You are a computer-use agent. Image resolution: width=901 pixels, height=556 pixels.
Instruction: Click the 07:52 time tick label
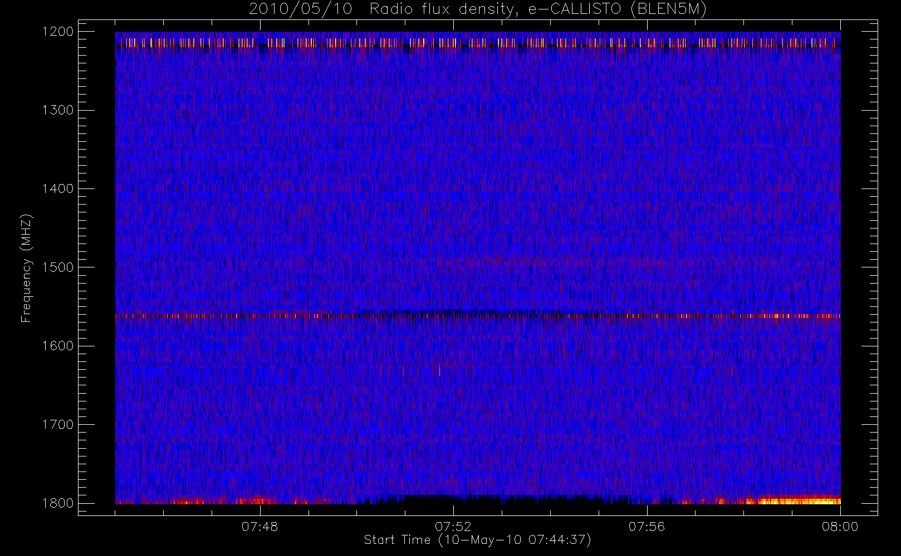point(453,527)
